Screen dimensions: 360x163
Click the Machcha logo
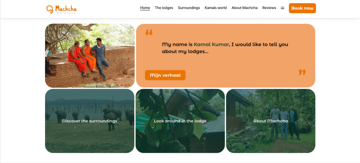coord(61,9)
